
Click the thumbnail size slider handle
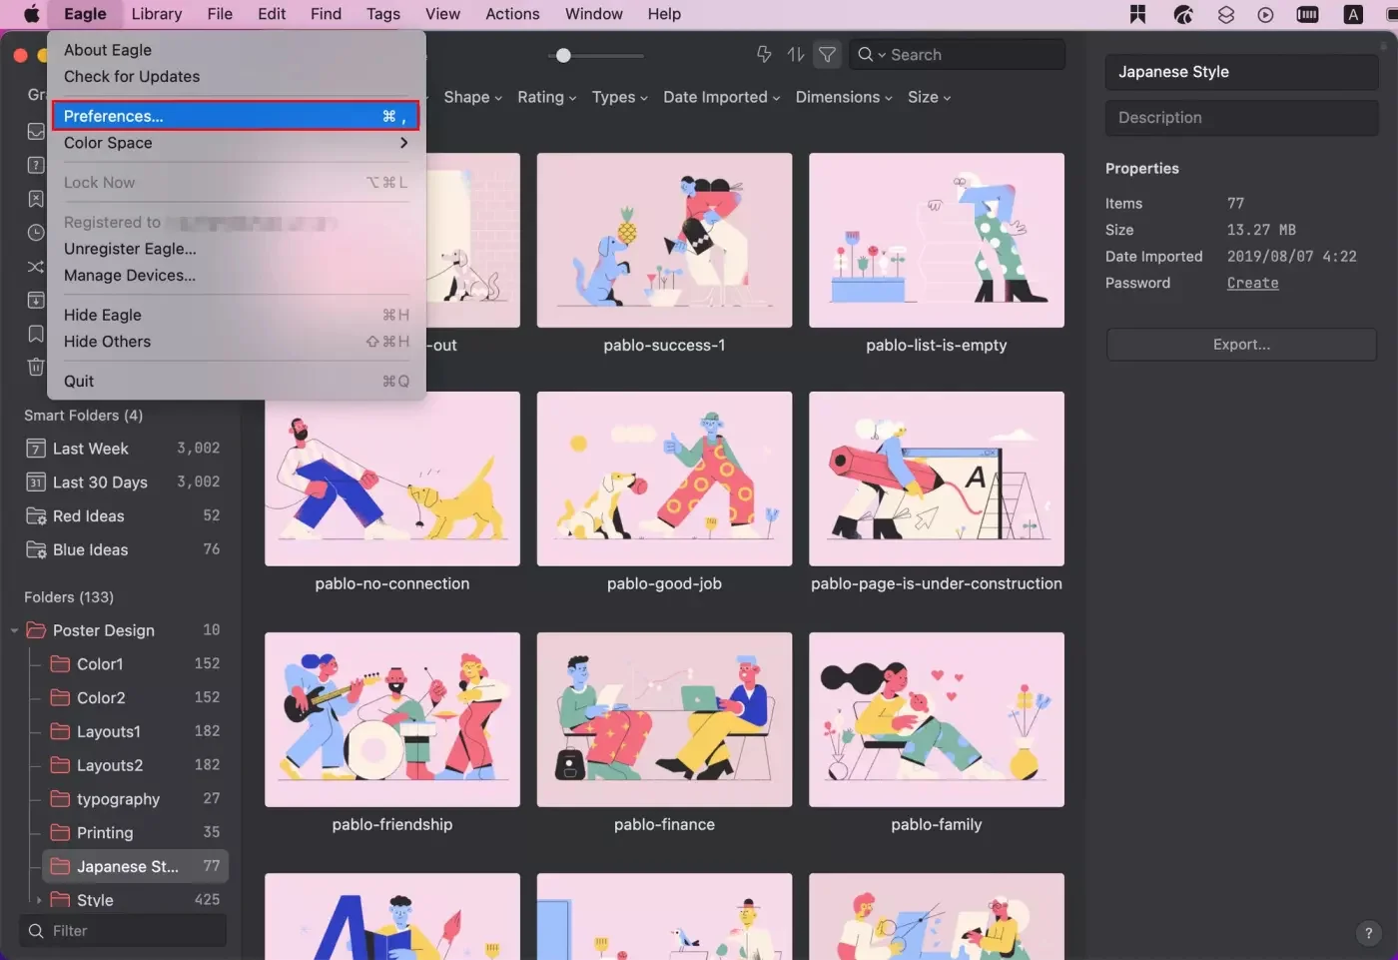tap(563, 55)
